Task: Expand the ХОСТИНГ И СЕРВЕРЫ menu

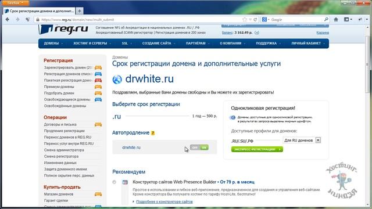Action: point(92,44)
